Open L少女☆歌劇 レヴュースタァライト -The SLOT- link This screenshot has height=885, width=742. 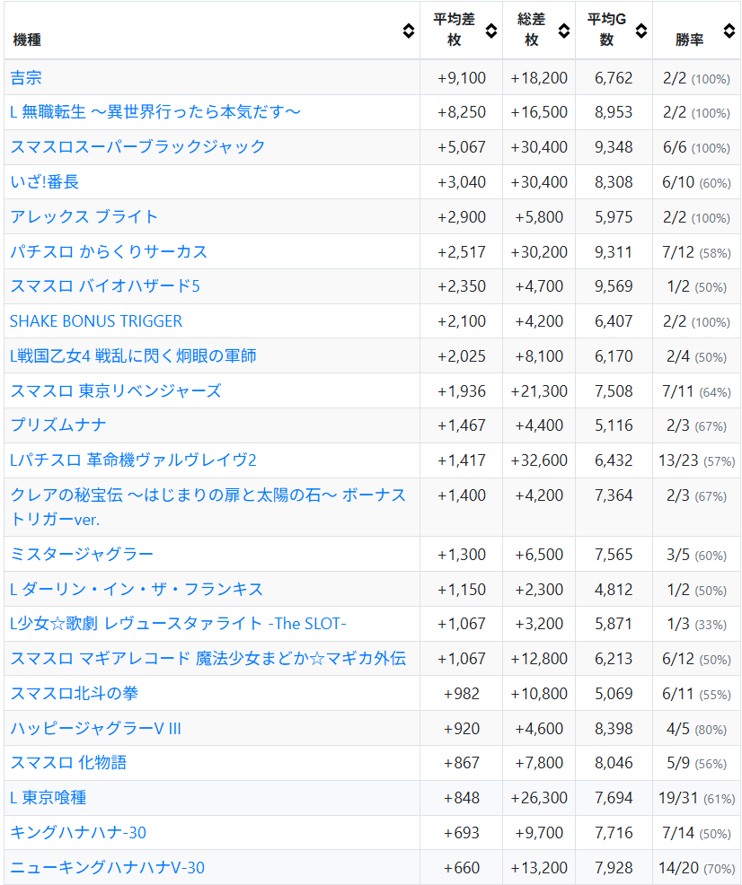click(179, 624)
